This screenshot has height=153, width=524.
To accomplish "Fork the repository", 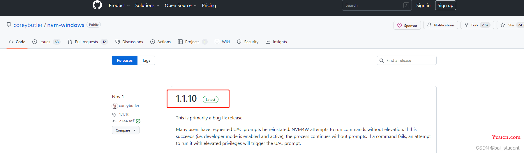I will 477,25.
